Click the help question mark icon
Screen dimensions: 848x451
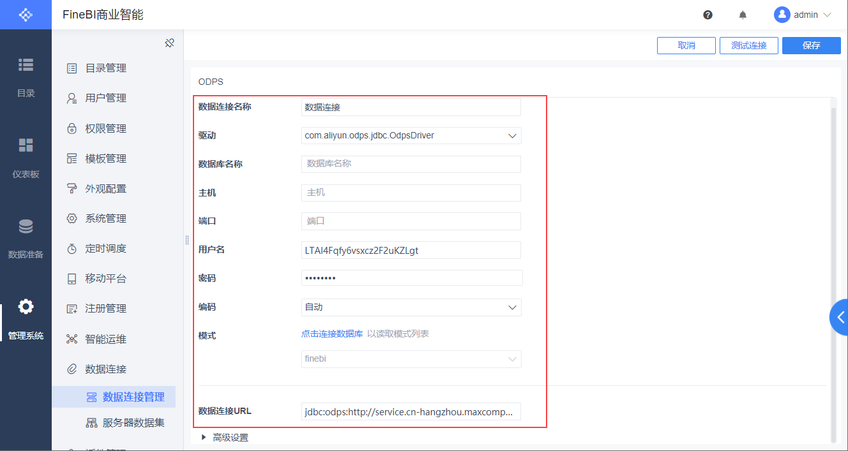[x=708, y=15]
